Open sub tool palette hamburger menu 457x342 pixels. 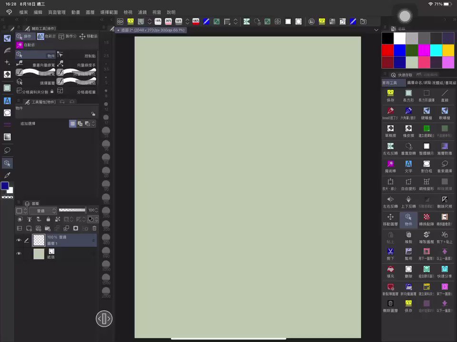coord(19,28)
